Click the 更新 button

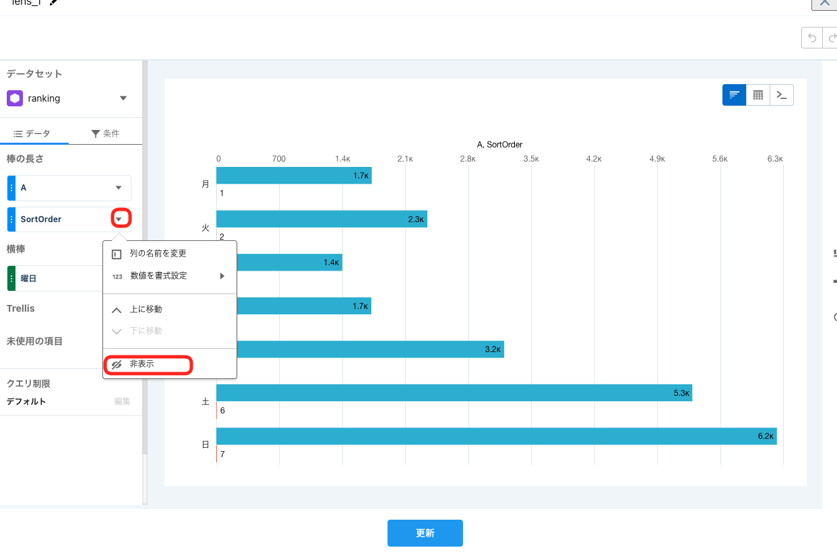click(x=425, y=533)
